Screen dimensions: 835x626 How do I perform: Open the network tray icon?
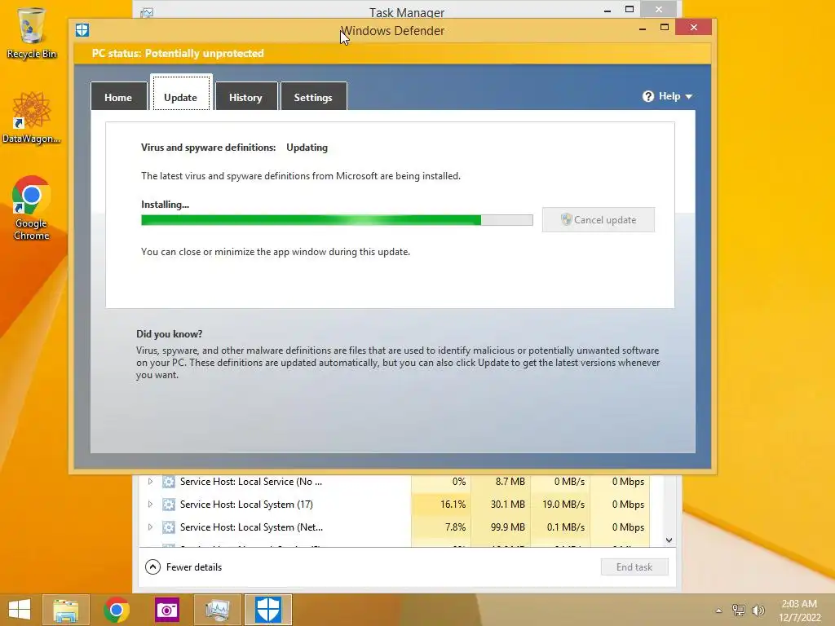[739, 611]
